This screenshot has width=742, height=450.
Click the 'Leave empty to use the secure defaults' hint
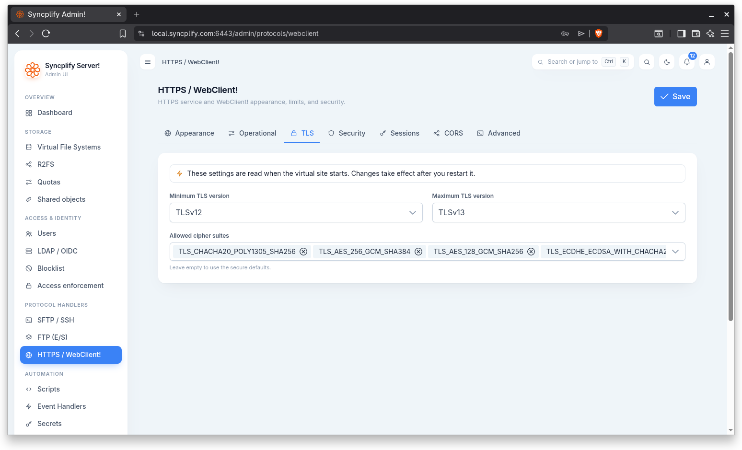click(220, 267)
